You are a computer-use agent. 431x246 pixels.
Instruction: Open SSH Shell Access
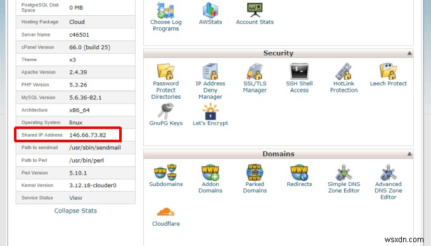point(299,78)
